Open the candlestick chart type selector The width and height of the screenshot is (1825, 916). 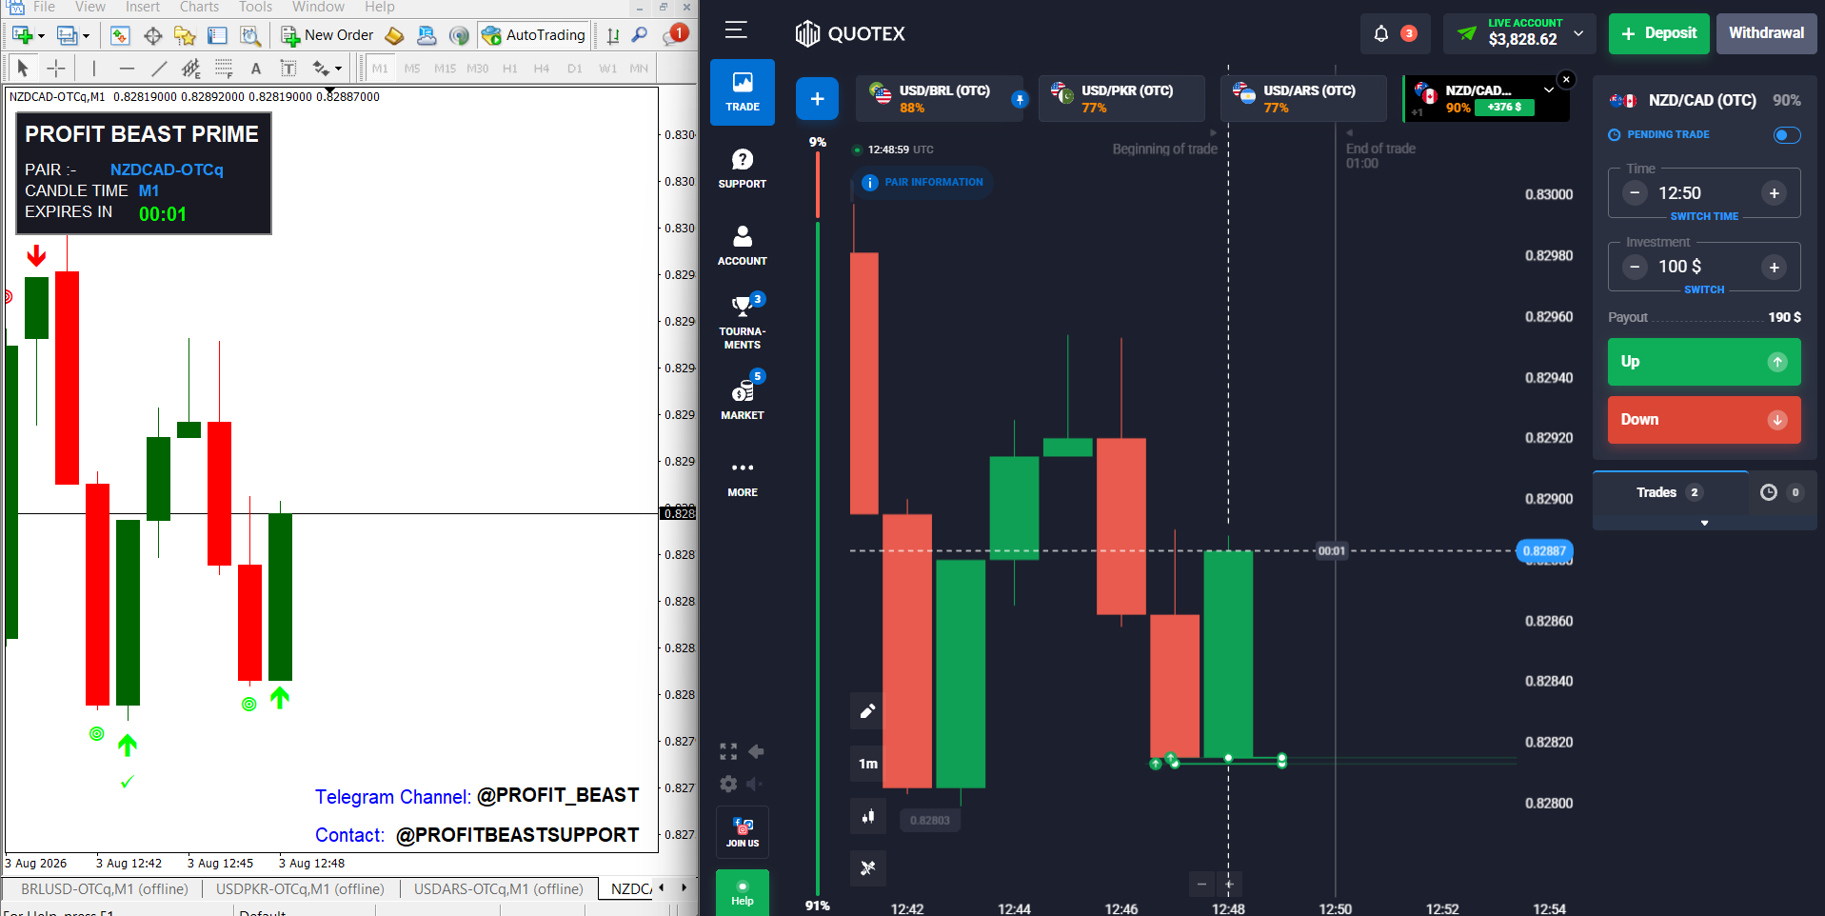click(867, 816)
